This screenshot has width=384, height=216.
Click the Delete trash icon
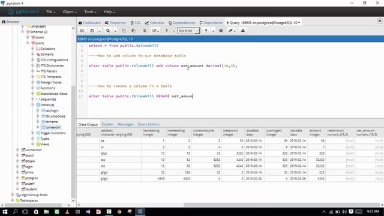pyautogui.click(x=145, y=31)
